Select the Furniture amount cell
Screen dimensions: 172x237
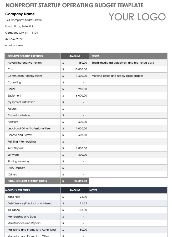pos(75,122)
